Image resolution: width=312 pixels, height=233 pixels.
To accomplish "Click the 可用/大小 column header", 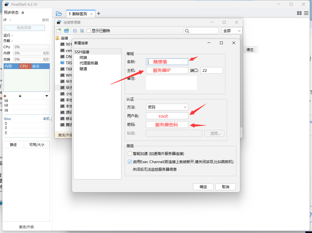I will pyautogui.click(x=37, y=145).
